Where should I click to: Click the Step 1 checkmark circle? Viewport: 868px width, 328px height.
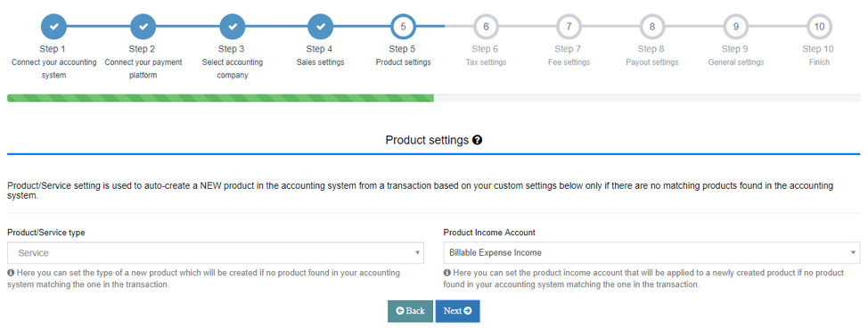click(x=53, y=26)
